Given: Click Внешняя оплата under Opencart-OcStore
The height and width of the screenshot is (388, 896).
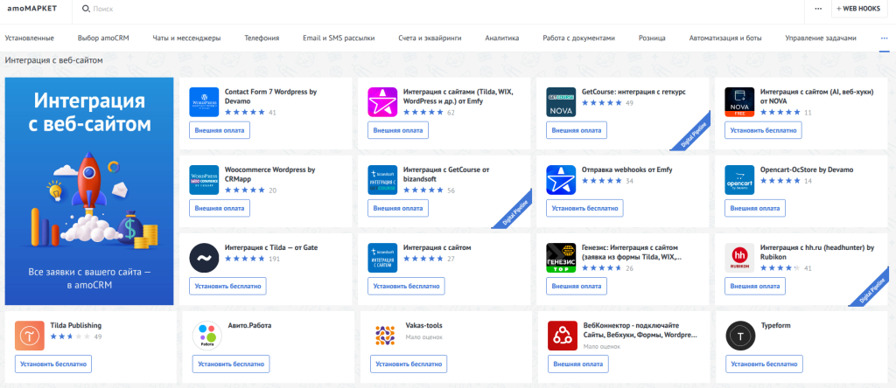Looking at the screenshot, I should coord(755,208).
